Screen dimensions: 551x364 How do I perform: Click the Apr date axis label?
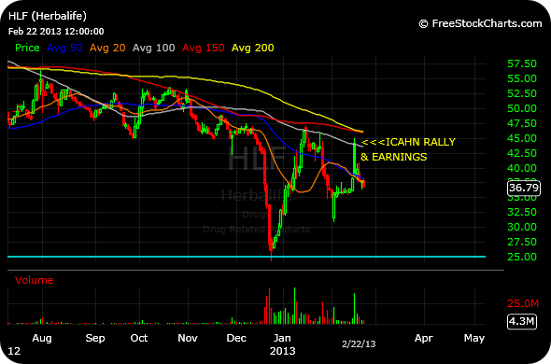[x=423, y=338]
